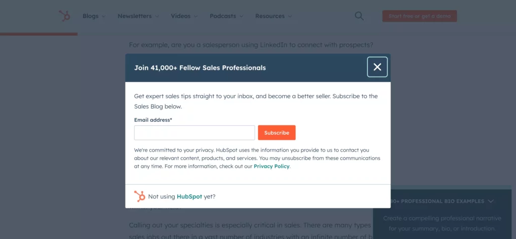This screenshot has width=516, height=239.
Task: Click the popup title Join 41,000+ Fellow Sales Professionals
Action: tap(200, 68)
